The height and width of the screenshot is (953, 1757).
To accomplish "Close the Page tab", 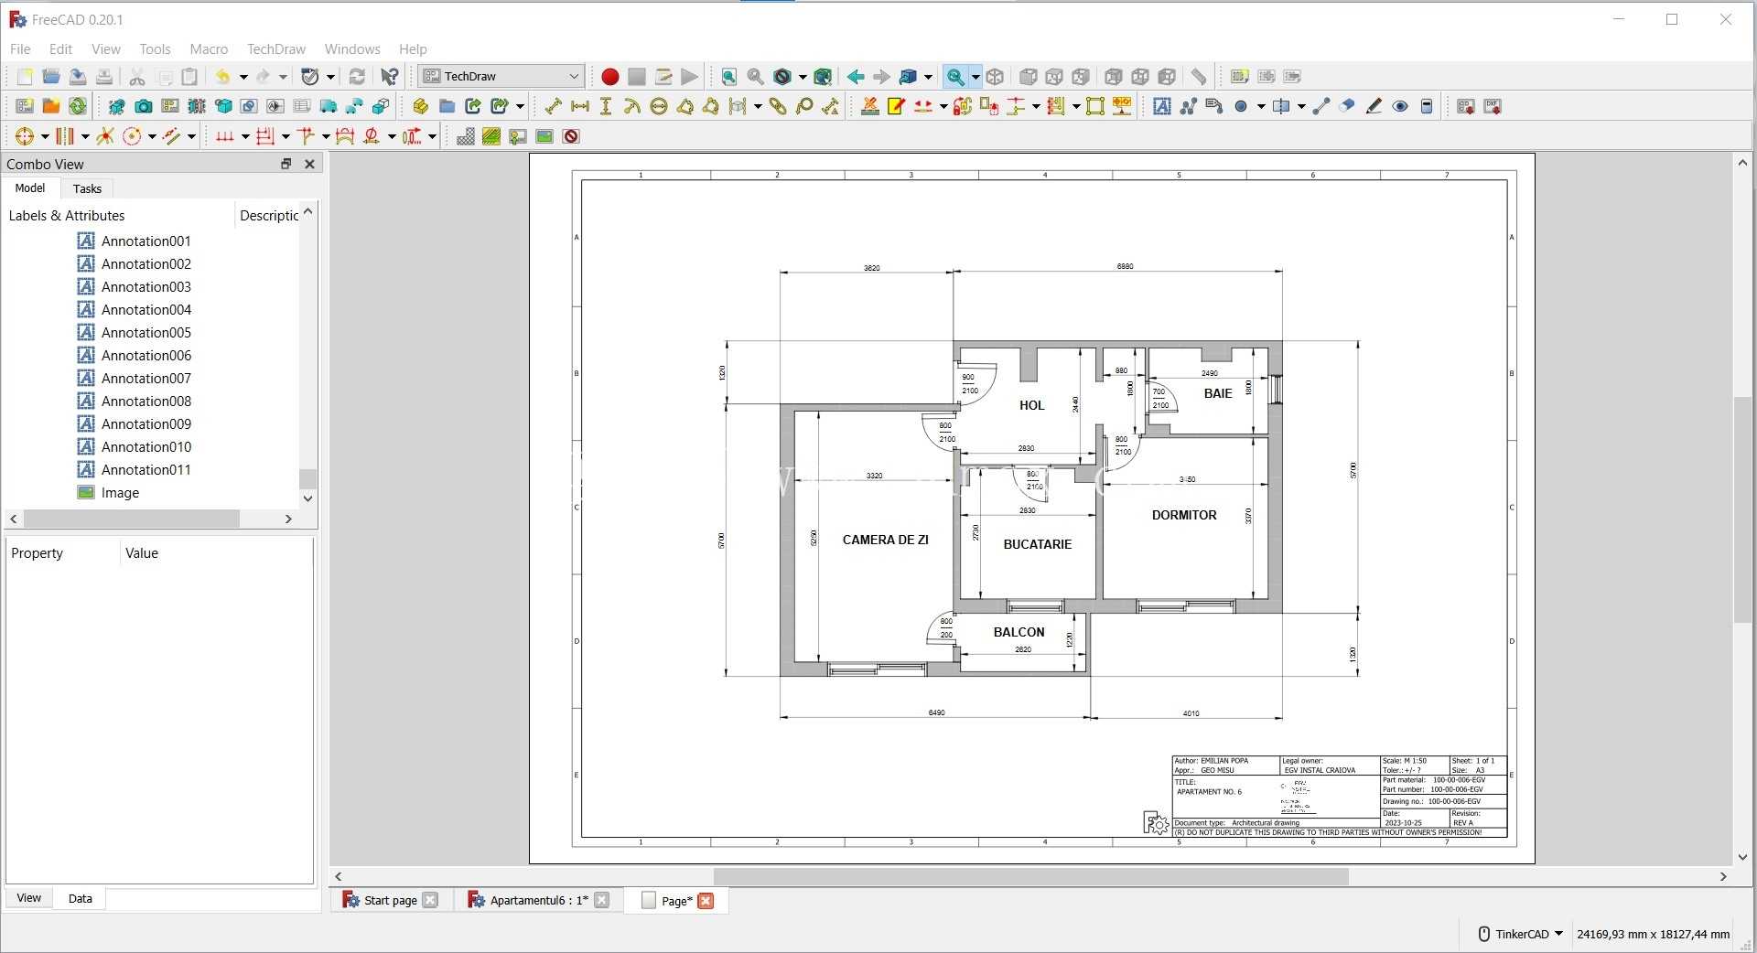I will click(x=706, y=900).
